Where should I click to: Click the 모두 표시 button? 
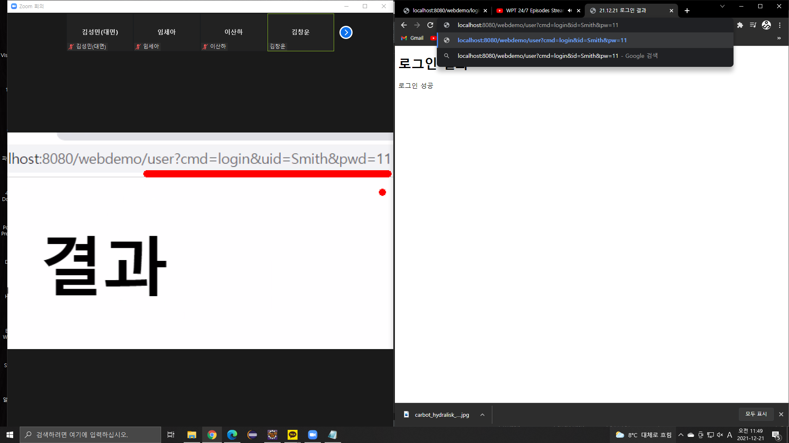[756, 414]
